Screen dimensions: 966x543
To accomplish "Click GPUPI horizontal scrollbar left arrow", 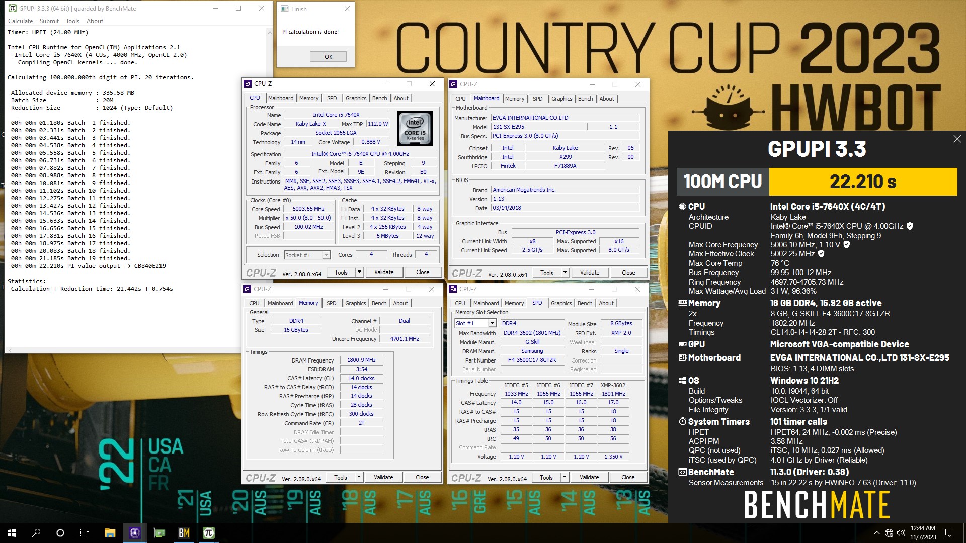I will pos(10,350).
